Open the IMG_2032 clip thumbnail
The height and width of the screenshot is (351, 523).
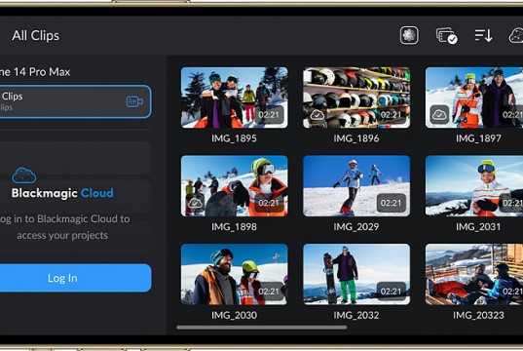[356, 274]
